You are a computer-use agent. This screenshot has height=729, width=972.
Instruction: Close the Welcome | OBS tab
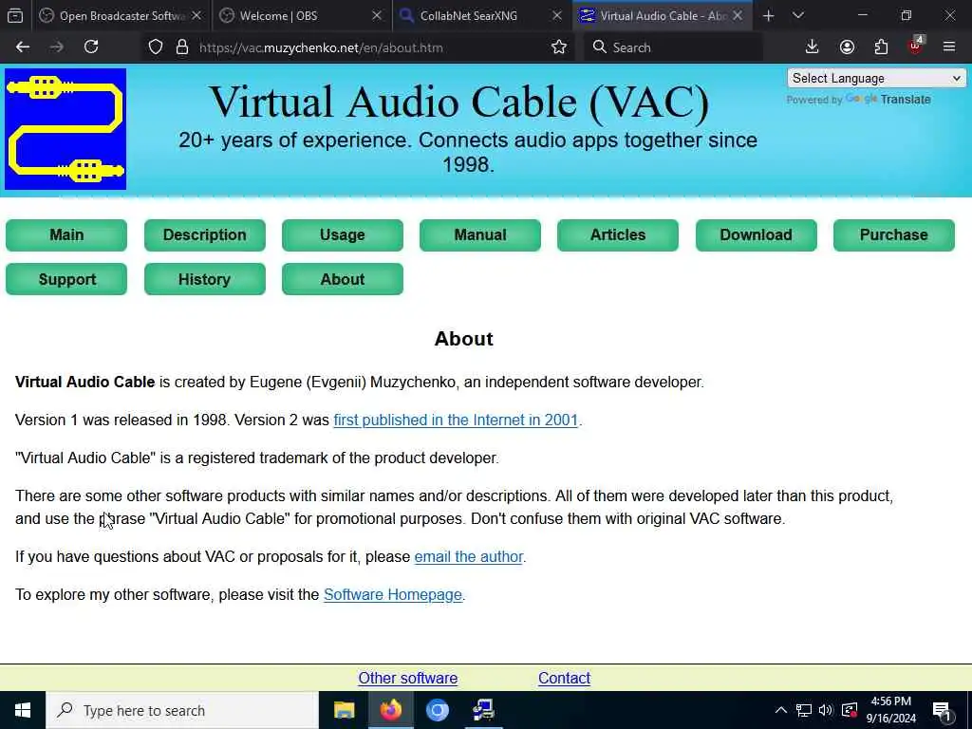[x=377, y=16]
